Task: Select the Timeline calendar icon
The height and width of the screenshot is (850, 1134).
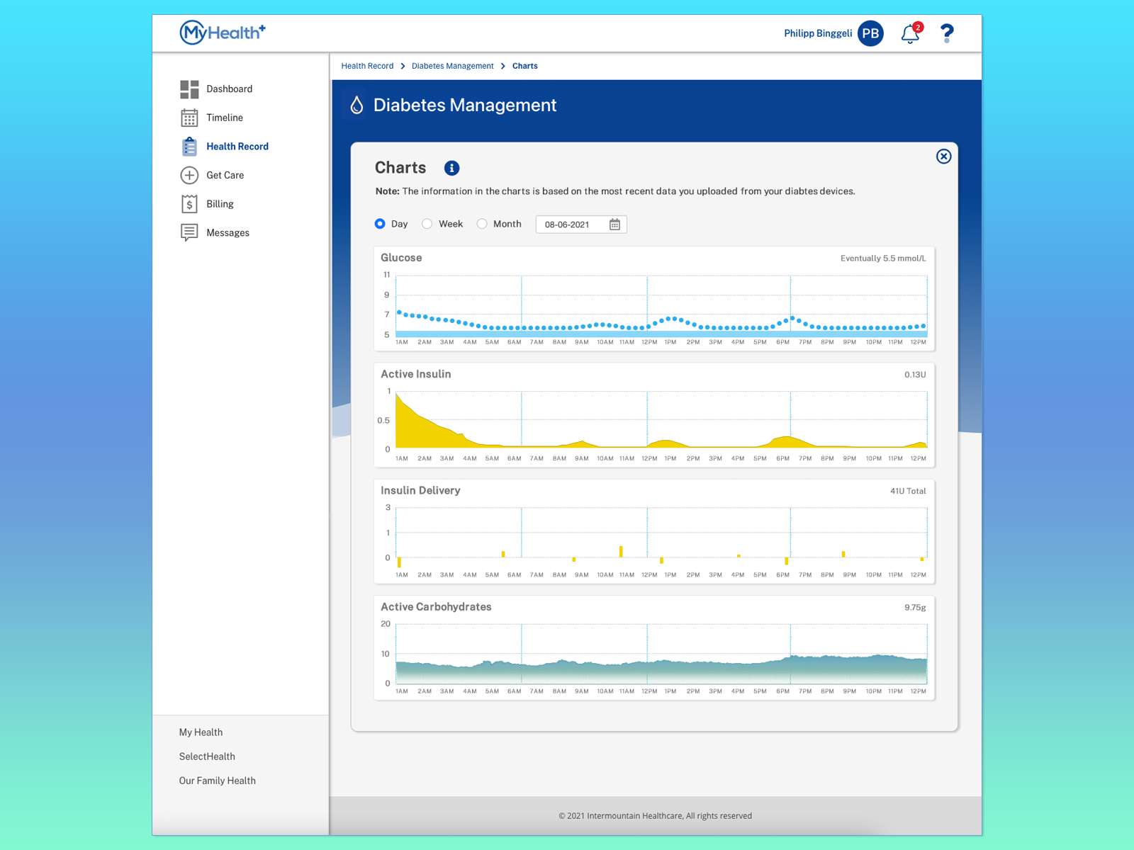Action: pos(189,118)
